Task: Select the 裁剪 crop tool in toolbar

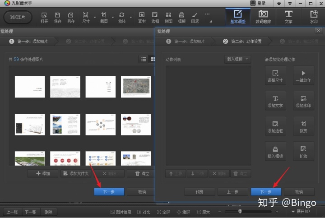Action: (104, 18)
